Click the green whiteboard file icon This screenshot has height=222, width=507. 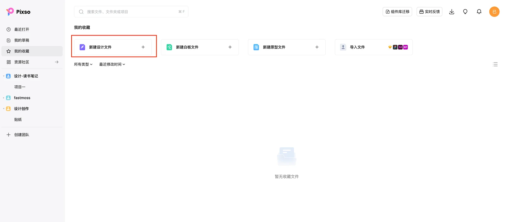coord(169,47)
